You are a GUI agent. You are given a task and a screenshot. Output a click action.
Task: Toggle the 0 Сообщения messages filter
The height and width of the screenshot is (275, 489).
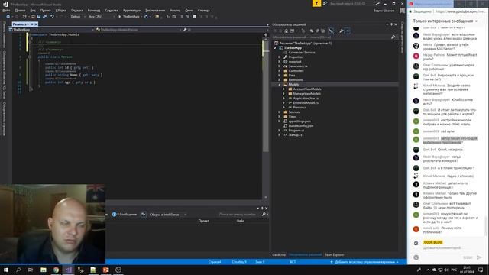pyautogui.click(x=125, y=215)
